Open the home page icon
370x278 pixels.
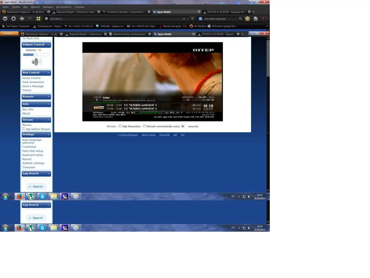pyautogui.click(x=256, y=19)
